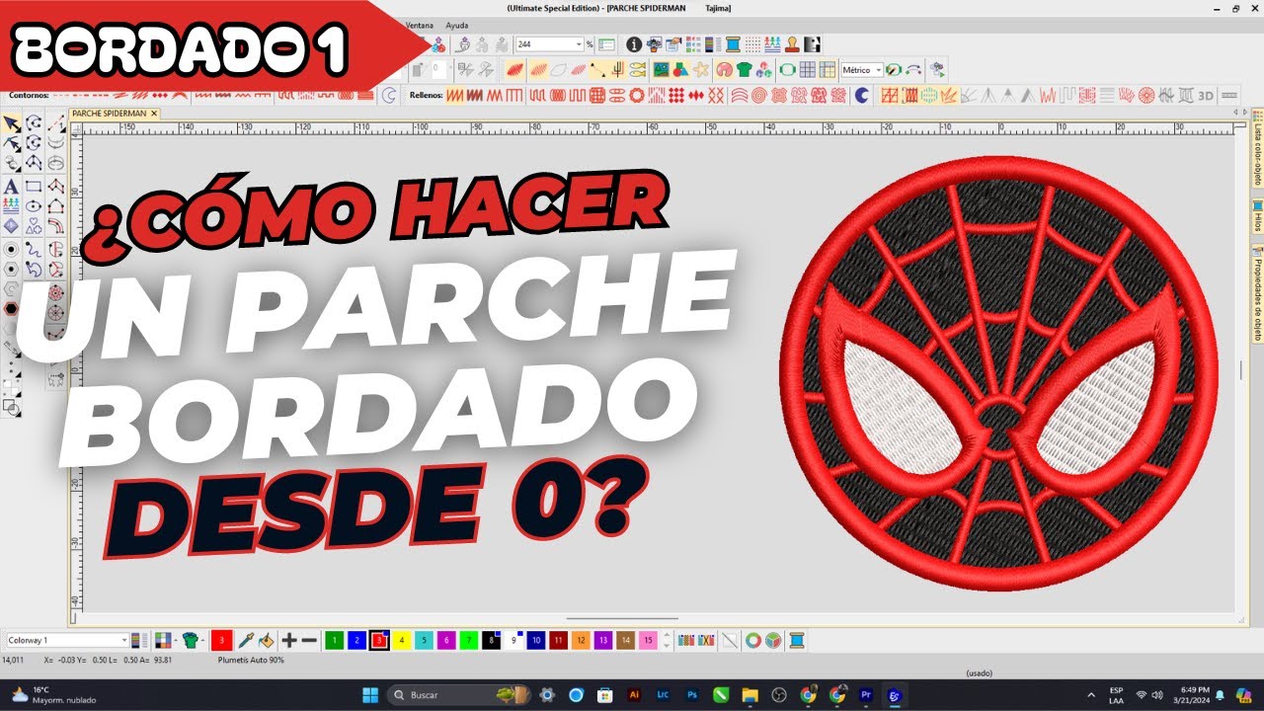This screenshot has height=711, width=1264.
Task: Click the green T-shirt product icon in second toolbar
Action: tap(744, 70)
